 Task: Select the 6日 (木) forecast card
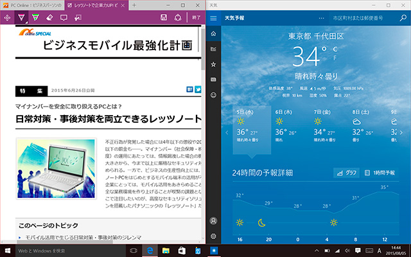(290, 130)
